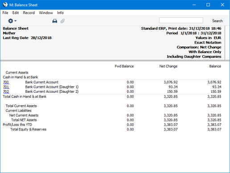
Task: Open account 700 link
Action: (6, 82)
